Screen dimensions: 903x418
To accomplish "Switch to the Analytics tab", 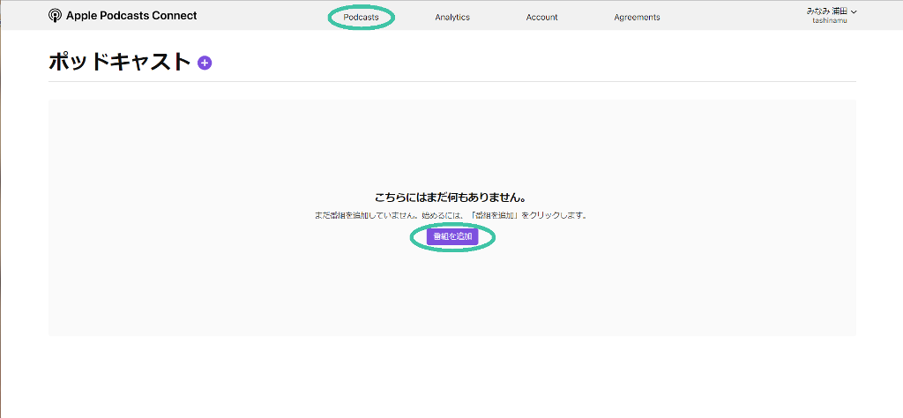I will [452, 18].
